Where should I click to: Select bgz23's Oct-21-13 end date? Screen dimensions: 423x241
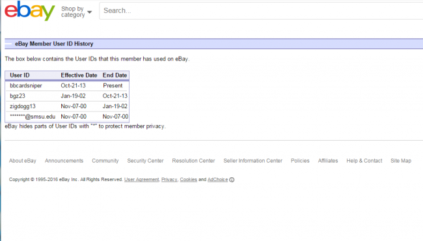click(x=115, y=96)
